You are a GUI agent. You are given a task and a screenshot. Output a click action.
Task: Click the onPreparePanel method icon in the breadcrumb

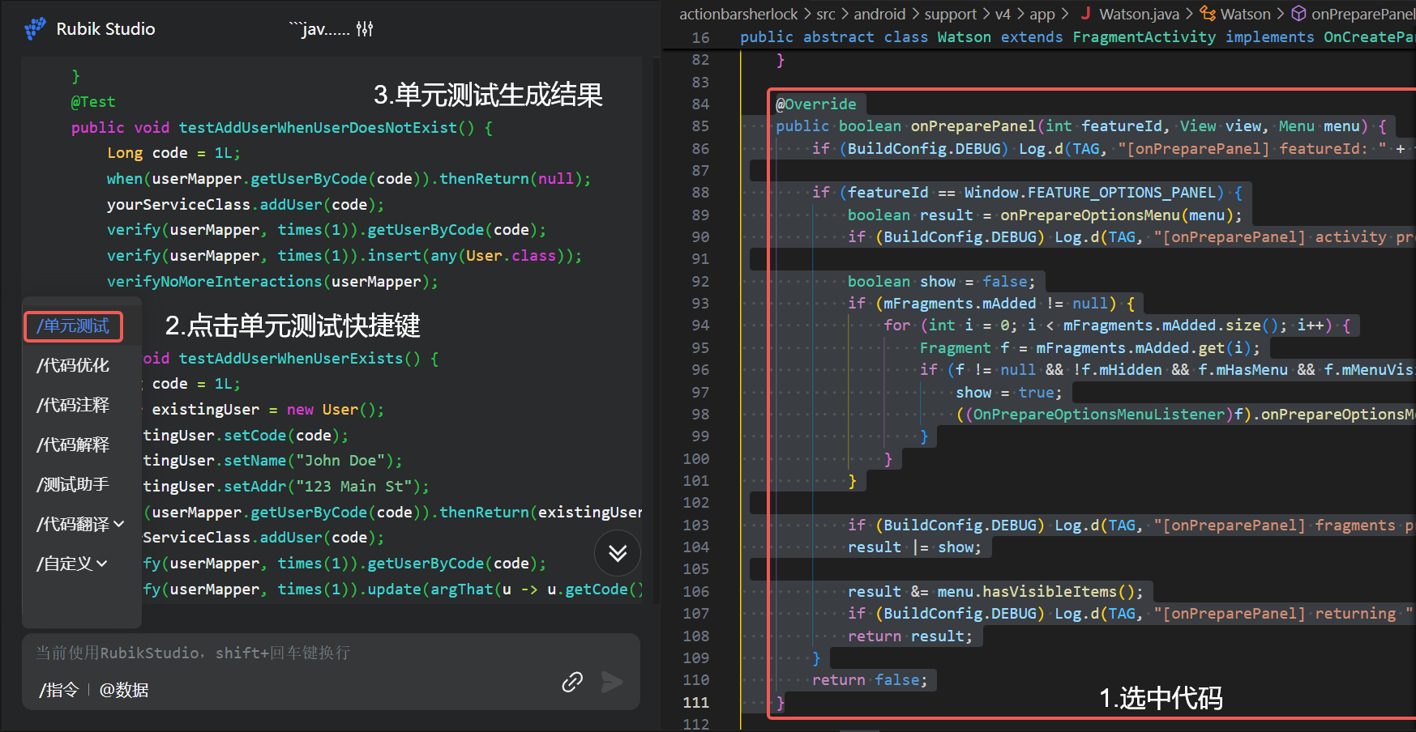tap(1298, 14)
